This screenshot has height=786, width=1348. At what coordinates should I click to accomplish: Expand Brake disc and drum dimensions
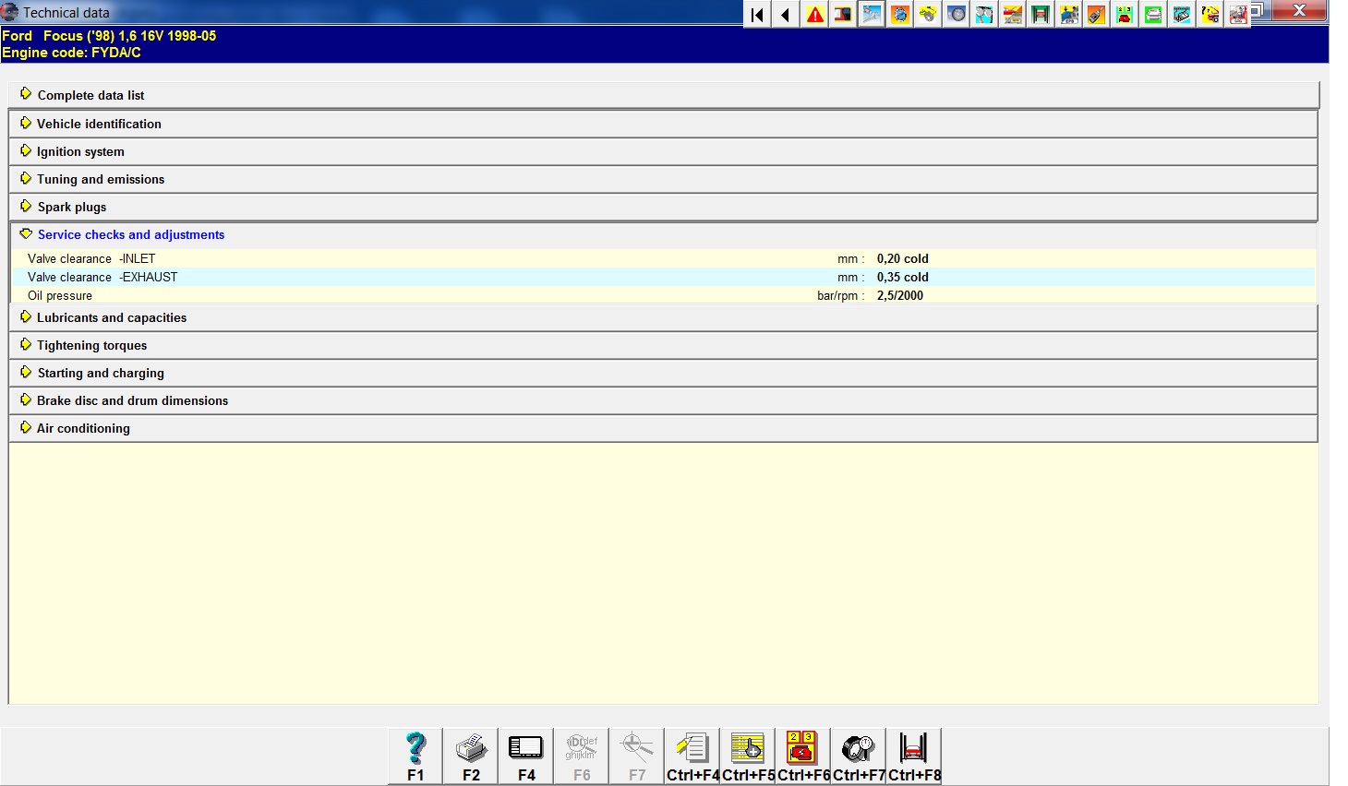pyautogui.click(x=132, y=400)
